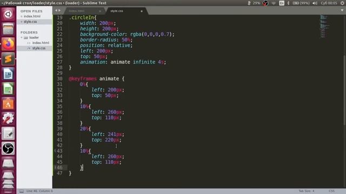Viewport: 346px width, 194px height.
Task: Toggle sidebar icon in status bar
Action: pyautogui.click(x=22, y=191)
